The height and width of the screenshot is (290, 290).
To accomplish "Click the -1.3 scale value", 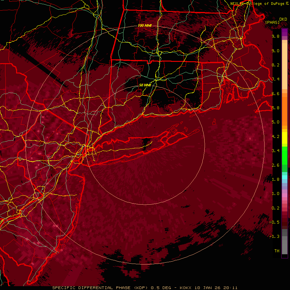I will [x=274, y=237].
